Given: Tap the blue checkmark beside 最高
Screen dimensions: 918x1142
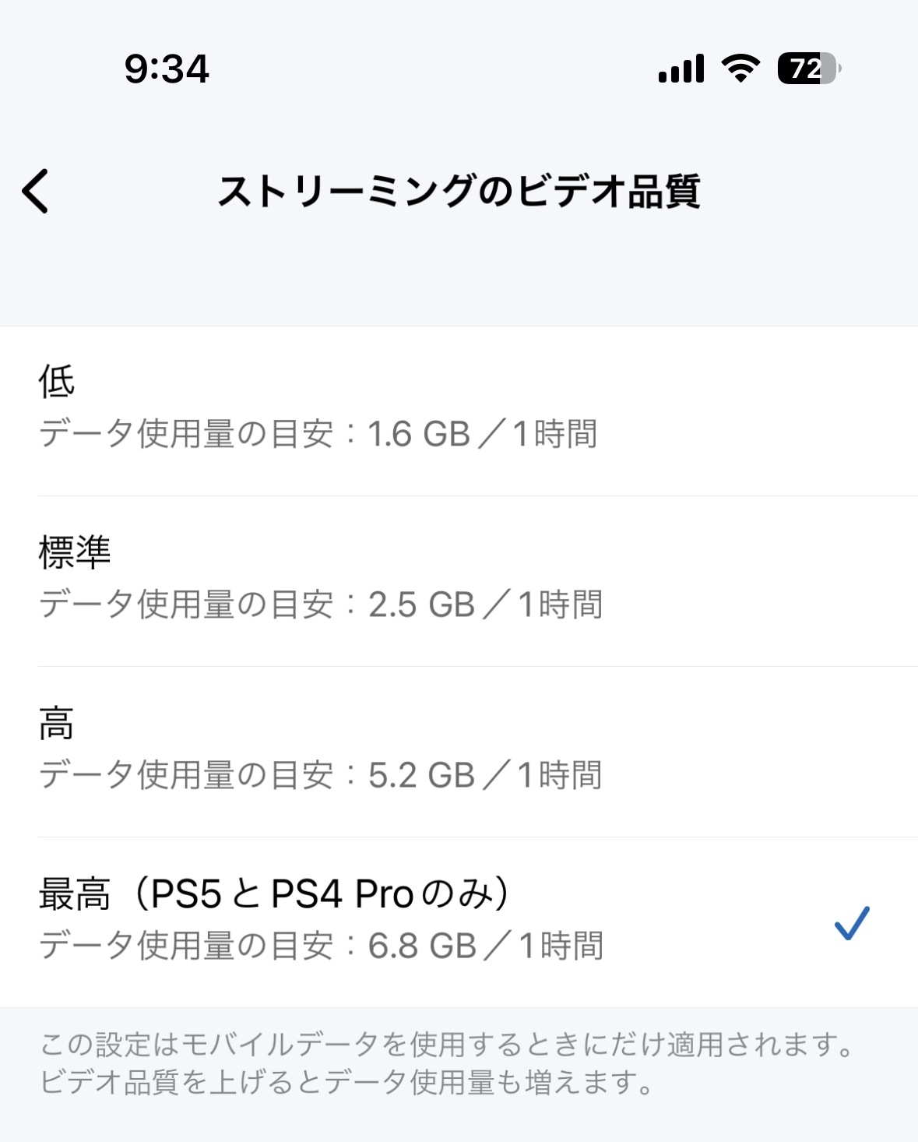Looking at the screenshot, I should click(851, 923).
